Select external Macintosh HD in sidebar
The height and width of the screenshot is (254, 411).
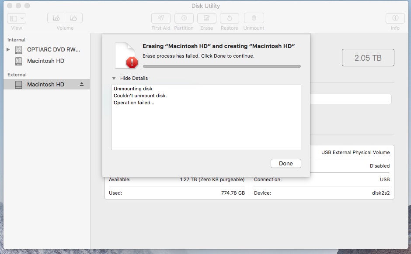coord(45,85)
